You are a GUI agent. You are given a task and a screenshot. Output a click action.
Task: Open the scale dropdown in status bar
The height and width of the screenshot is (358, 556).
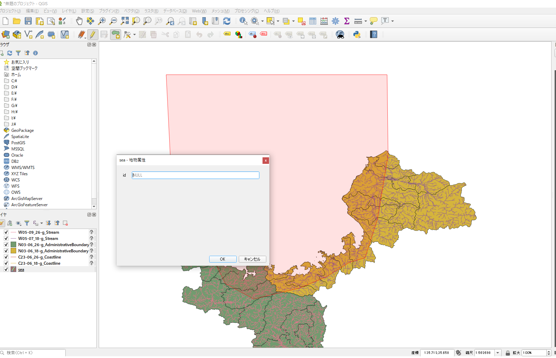pyautogui.click(x=498, y=353)
